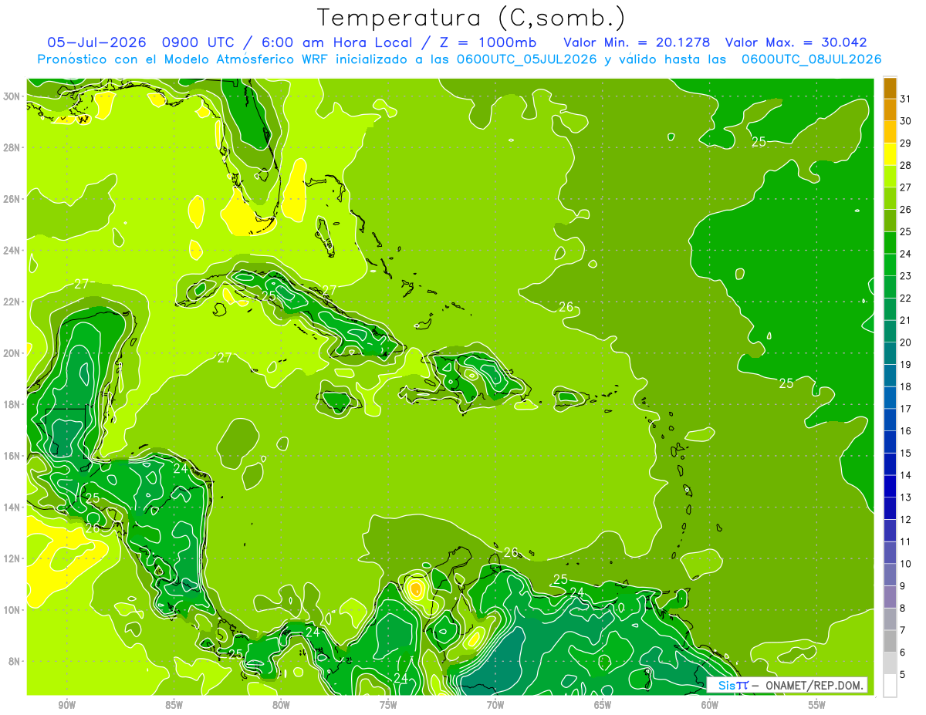926x715 pixels.
Task: Click the '70W' longitude axis label
Action: [x=495, y=705]
